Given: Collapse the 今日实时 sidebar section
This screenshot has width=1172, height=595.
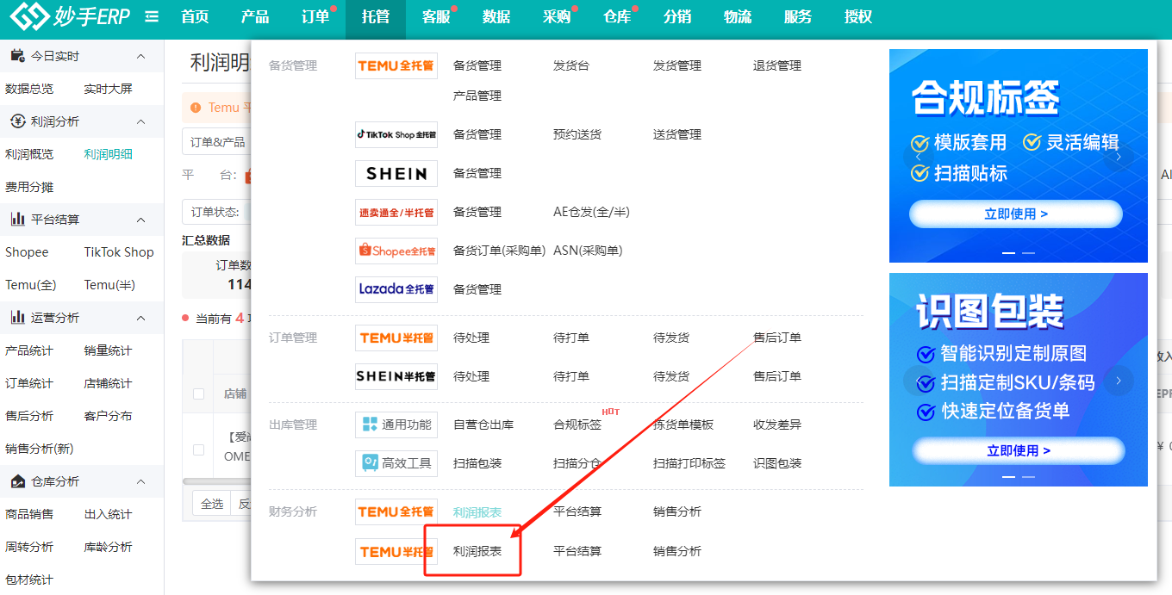Looking at the screenshot, I should (141, 56).
